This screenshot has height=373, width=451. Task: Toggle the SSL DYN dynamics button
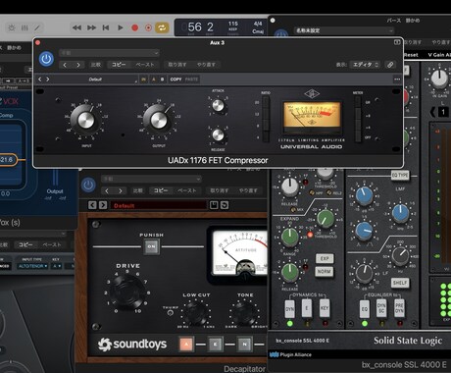pyautogui.click(x=290, y=308)
